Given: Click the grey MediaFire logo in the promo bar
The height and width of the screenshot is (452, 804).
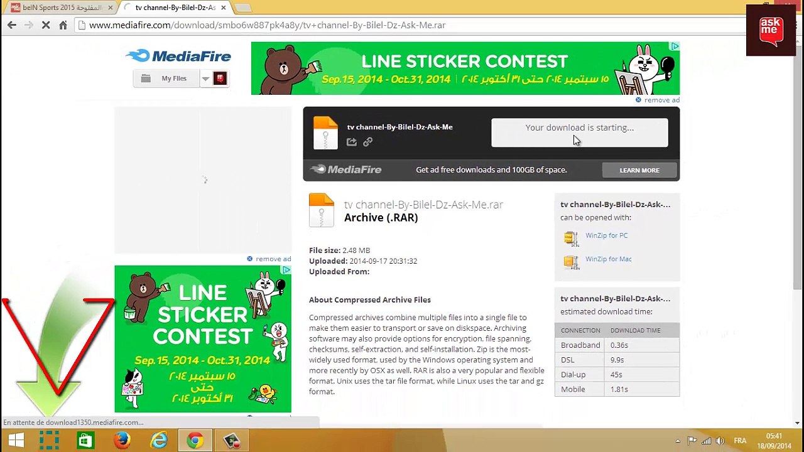Looking at the screenshot, I should tap(346, 169).
